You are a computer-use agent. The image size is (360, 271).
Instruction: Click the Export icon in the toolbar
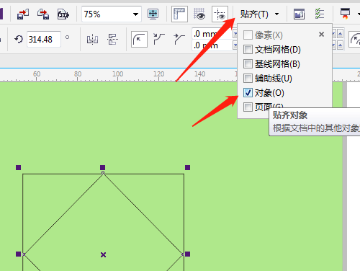43,14
